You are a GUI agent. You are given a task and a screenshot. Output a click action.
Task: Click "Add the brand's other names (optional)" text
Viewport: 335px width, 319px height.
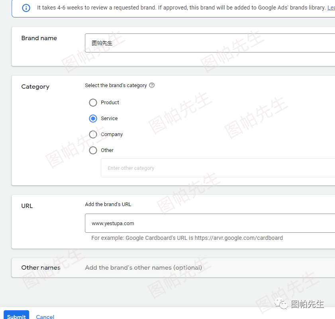143,268
